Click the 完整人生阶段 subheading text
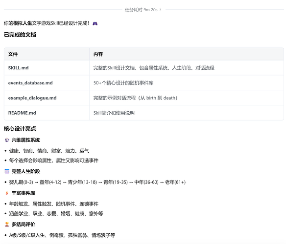 [25, 171]
